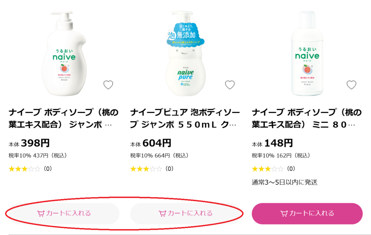Add 148円 Naive Mini soap to cart
The height and width of the screenshot is (235, 371).
[307, 213]
